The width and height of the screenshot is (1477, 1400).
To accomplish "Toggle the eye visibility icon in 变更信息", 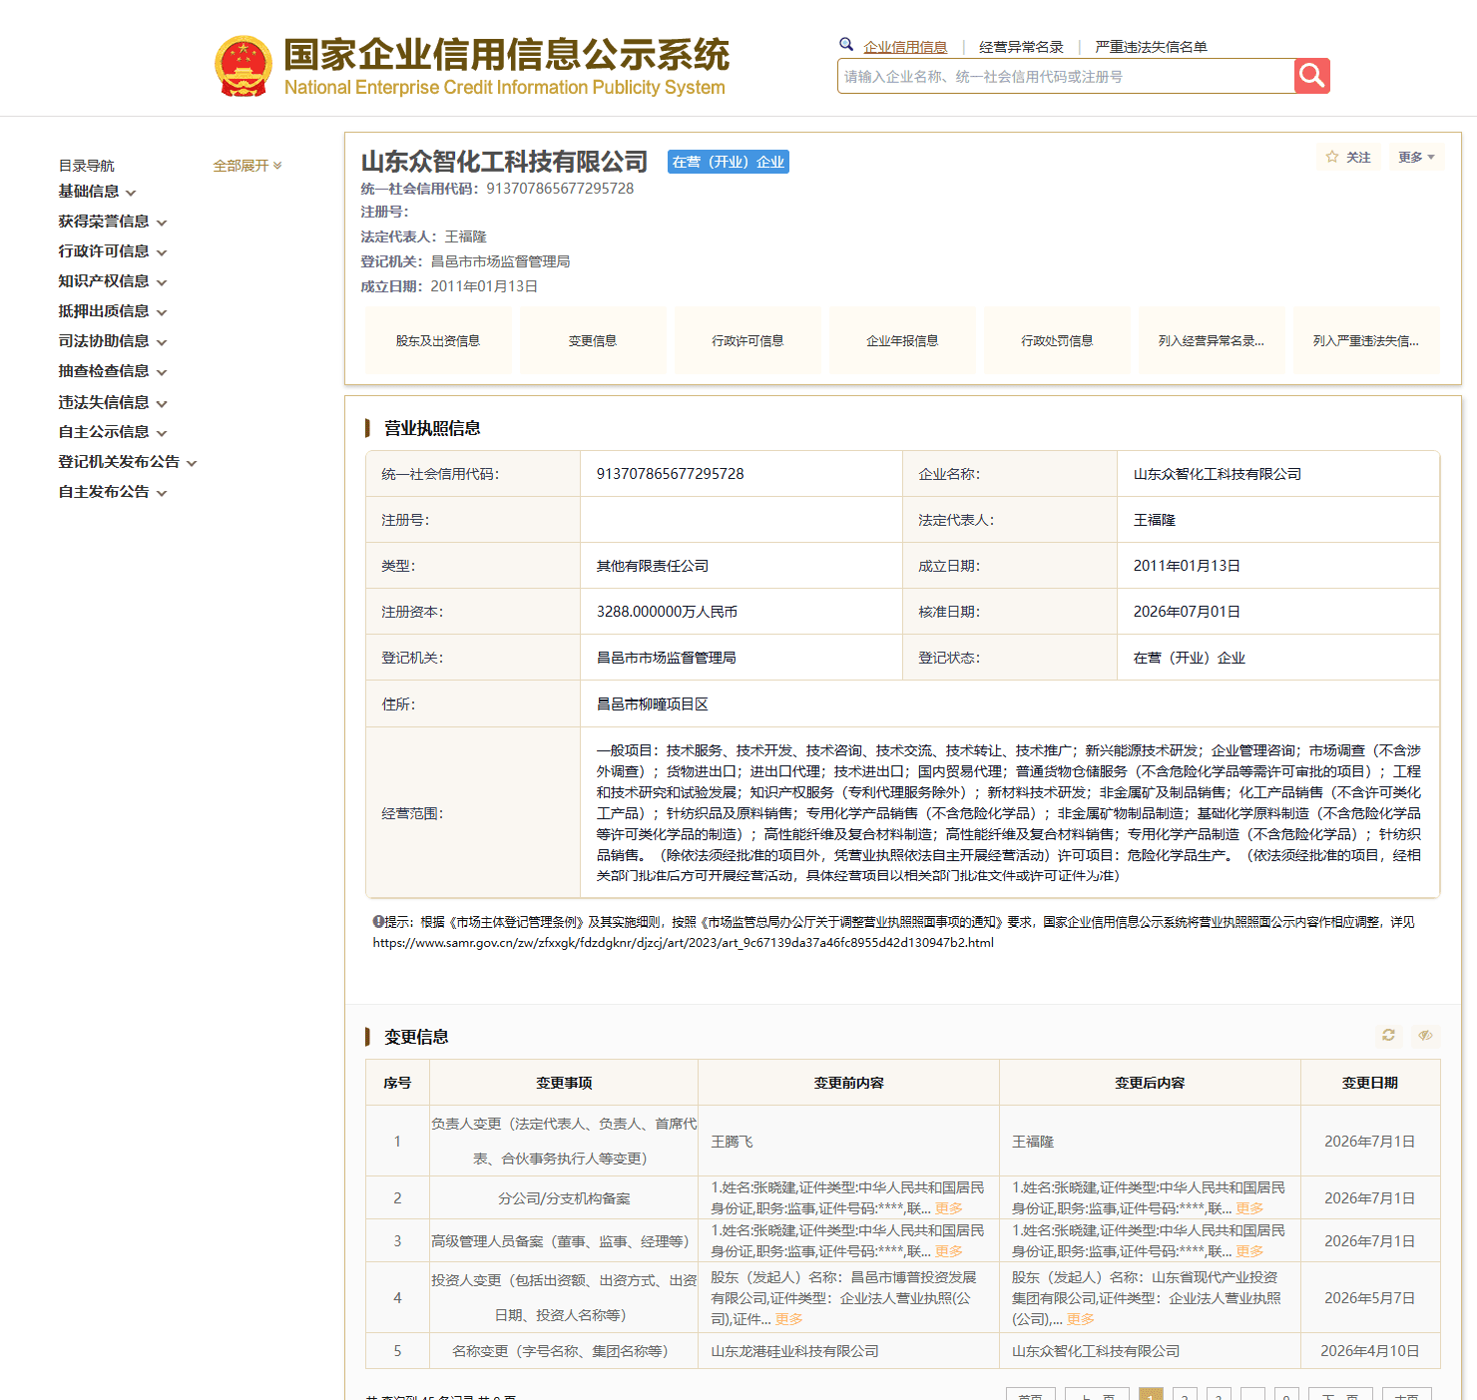I will [x=1425, y=1035].
